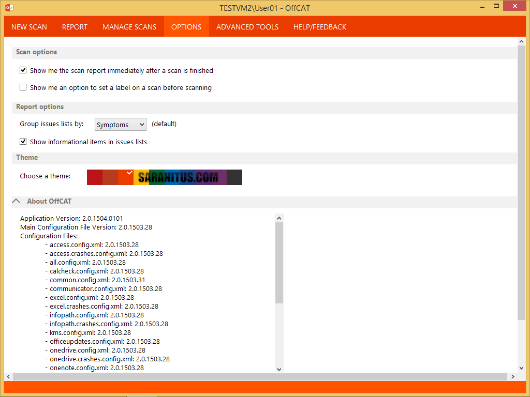Viewport: 530px width, 397px height.
Task: Click the Report options section header
Action: point(264,107)
